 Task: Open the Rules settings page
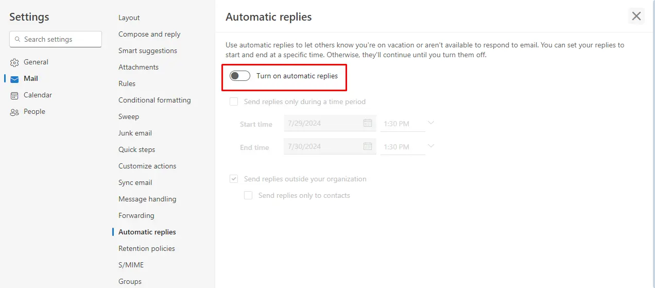127,83
